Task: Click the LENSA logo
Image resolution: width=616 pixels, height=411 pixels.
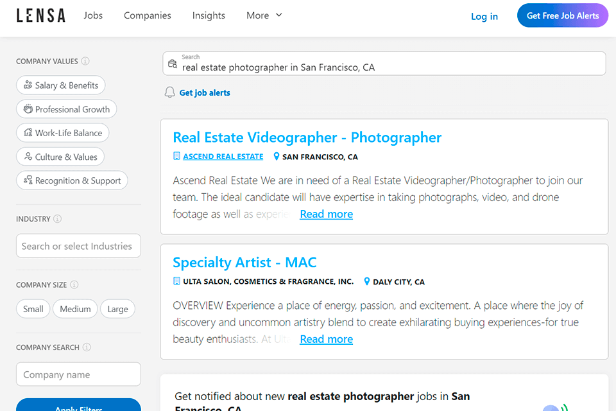Action: (x=41, y=15)
